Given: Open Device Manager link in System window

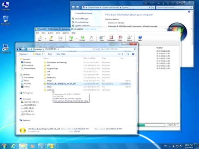Looking at the screenshot, I should tap(82, 19).
